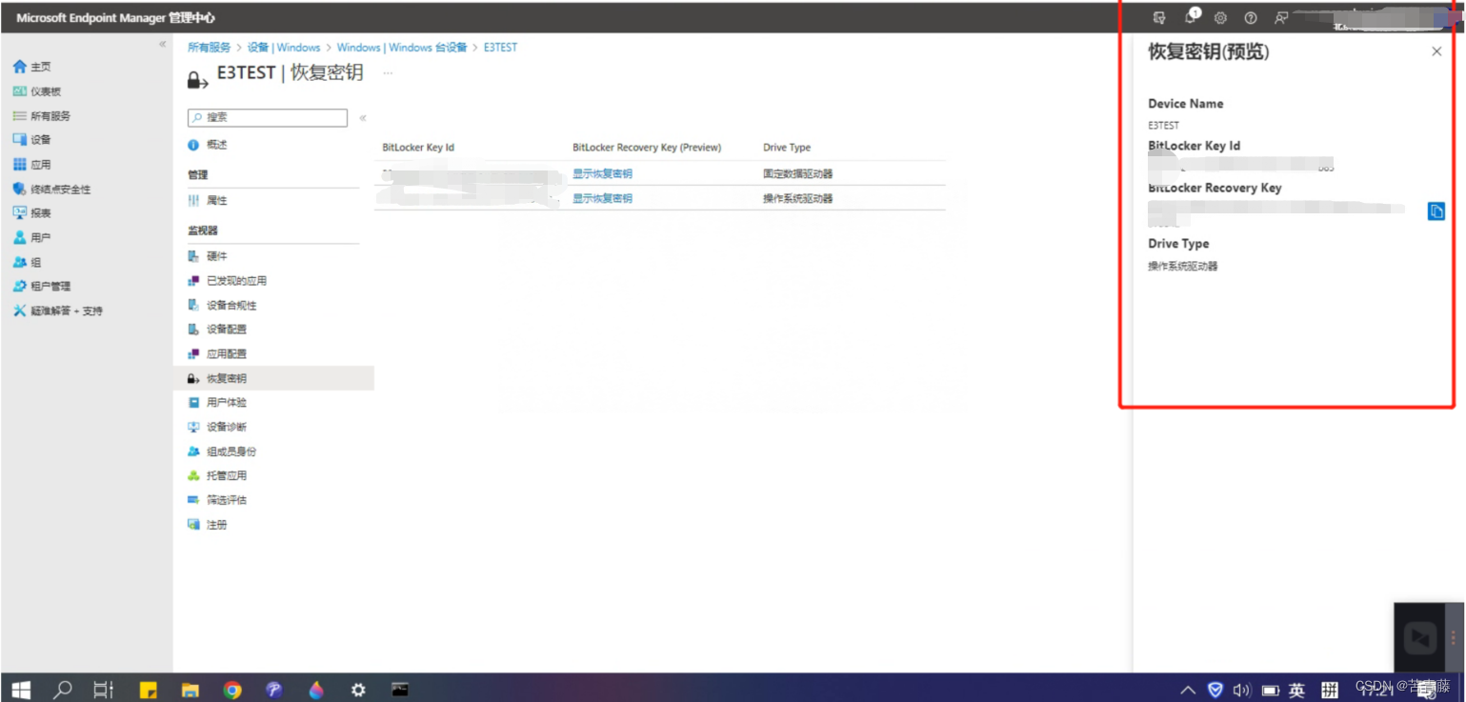Open 终结点安全性 in the left navigation
The height and width of the screenshot is (702, 1466).
pyautogui.click(x=52, y=189)
